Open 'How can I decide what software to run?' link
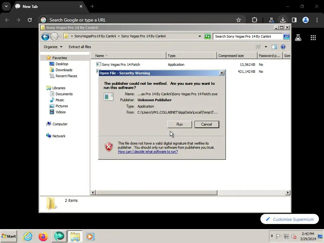This screenshot has height=243, width=324. point(148,152)
